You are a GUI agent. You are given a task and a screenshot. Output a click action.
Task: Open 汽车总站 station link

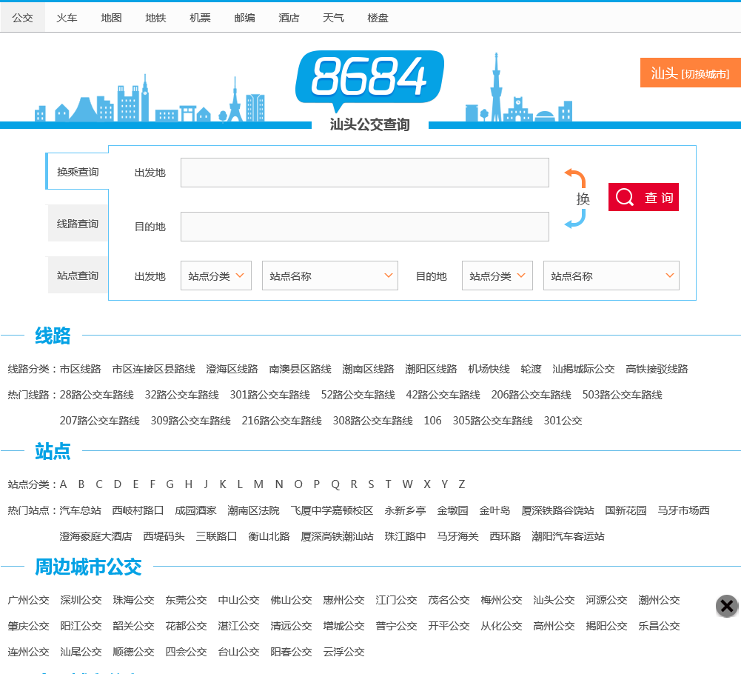point(81,510)
